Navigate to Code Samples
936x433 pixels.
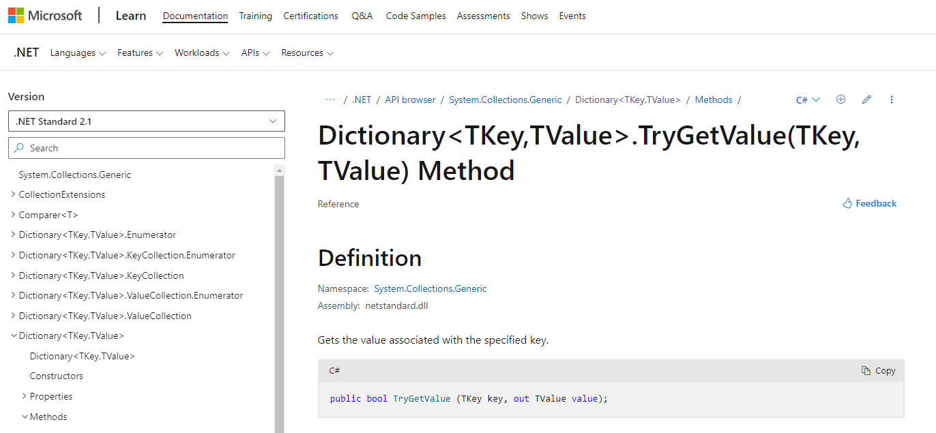pyautogui.click(x=415, y=16)
